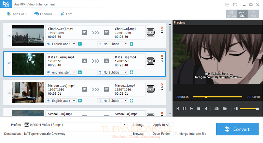Image resolution: width=263 pixels, height=143 pixels.
Task: Move If it s video down in list
Action: (x=162, y=61)
